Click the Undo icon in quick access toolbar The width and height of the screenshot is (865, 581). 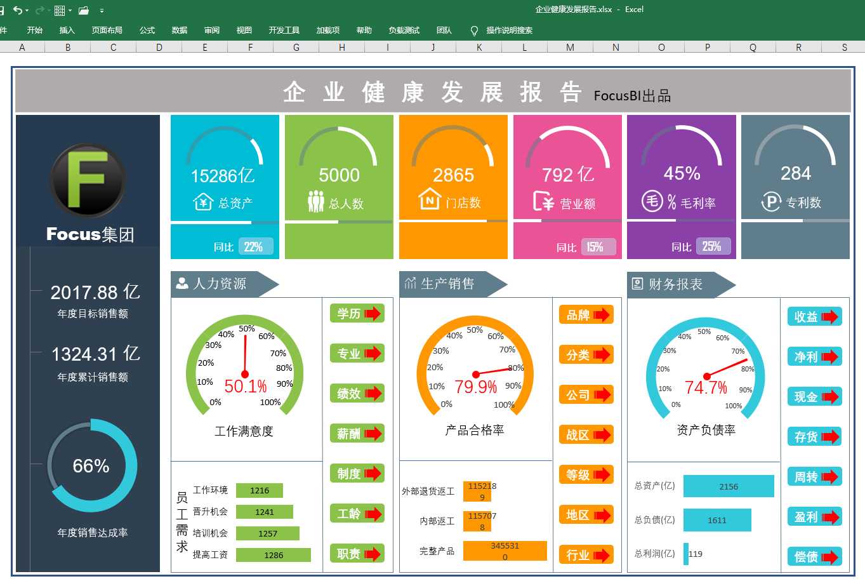(x=17, y=10)
